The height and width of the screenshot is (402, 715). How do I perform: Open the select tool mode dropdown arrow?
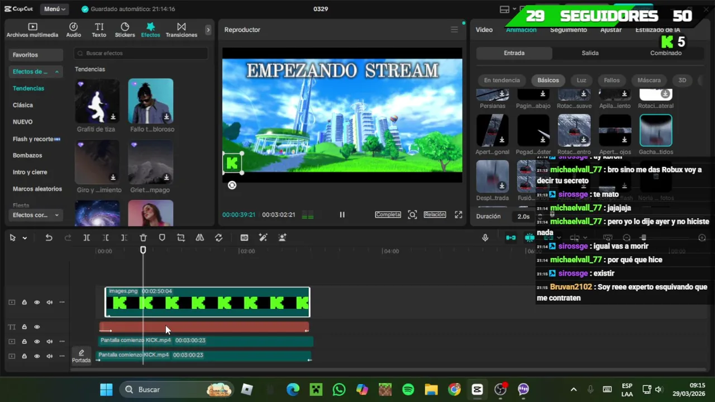[x=25, y=238]
